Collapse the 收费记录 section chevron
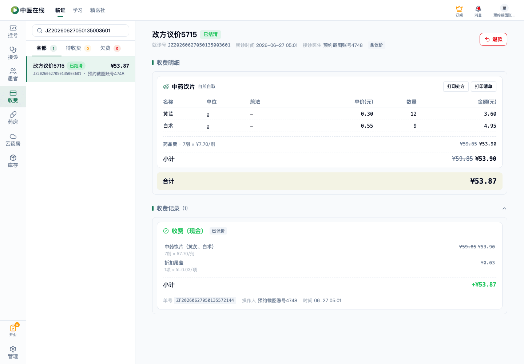The height and width of the screenshot is (364, 524). [x=504, y=208]
